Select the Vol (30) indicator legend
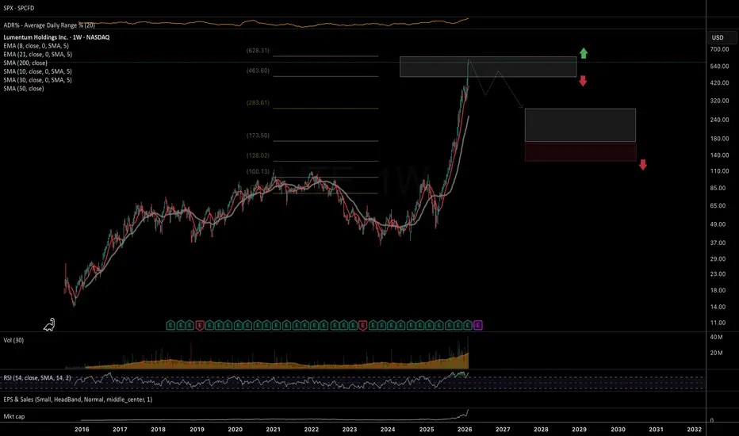The image size is (739, 436). point(13,340)
